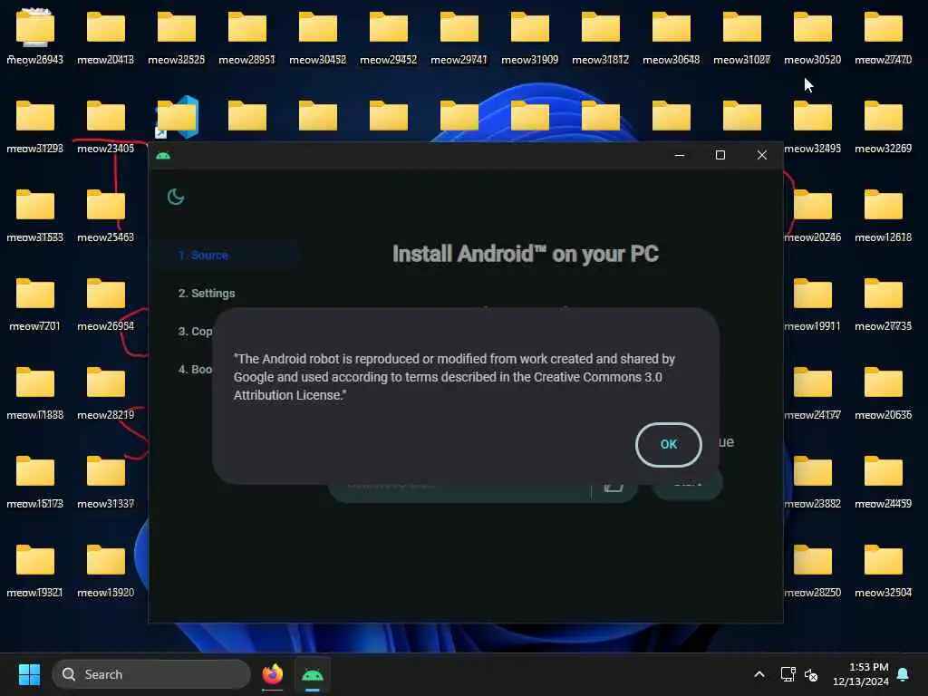Viewport: 928px width, 696px height.
Task: Open the muted volume tray icon
Action: point(811,674)
